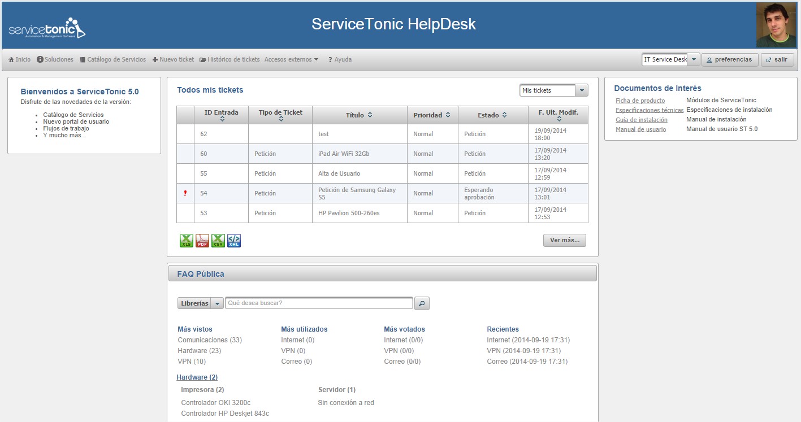The width and height of the screenshot is (801, 422).
Task: Click the red urgent mark on ticket 54
Action: 185,193
